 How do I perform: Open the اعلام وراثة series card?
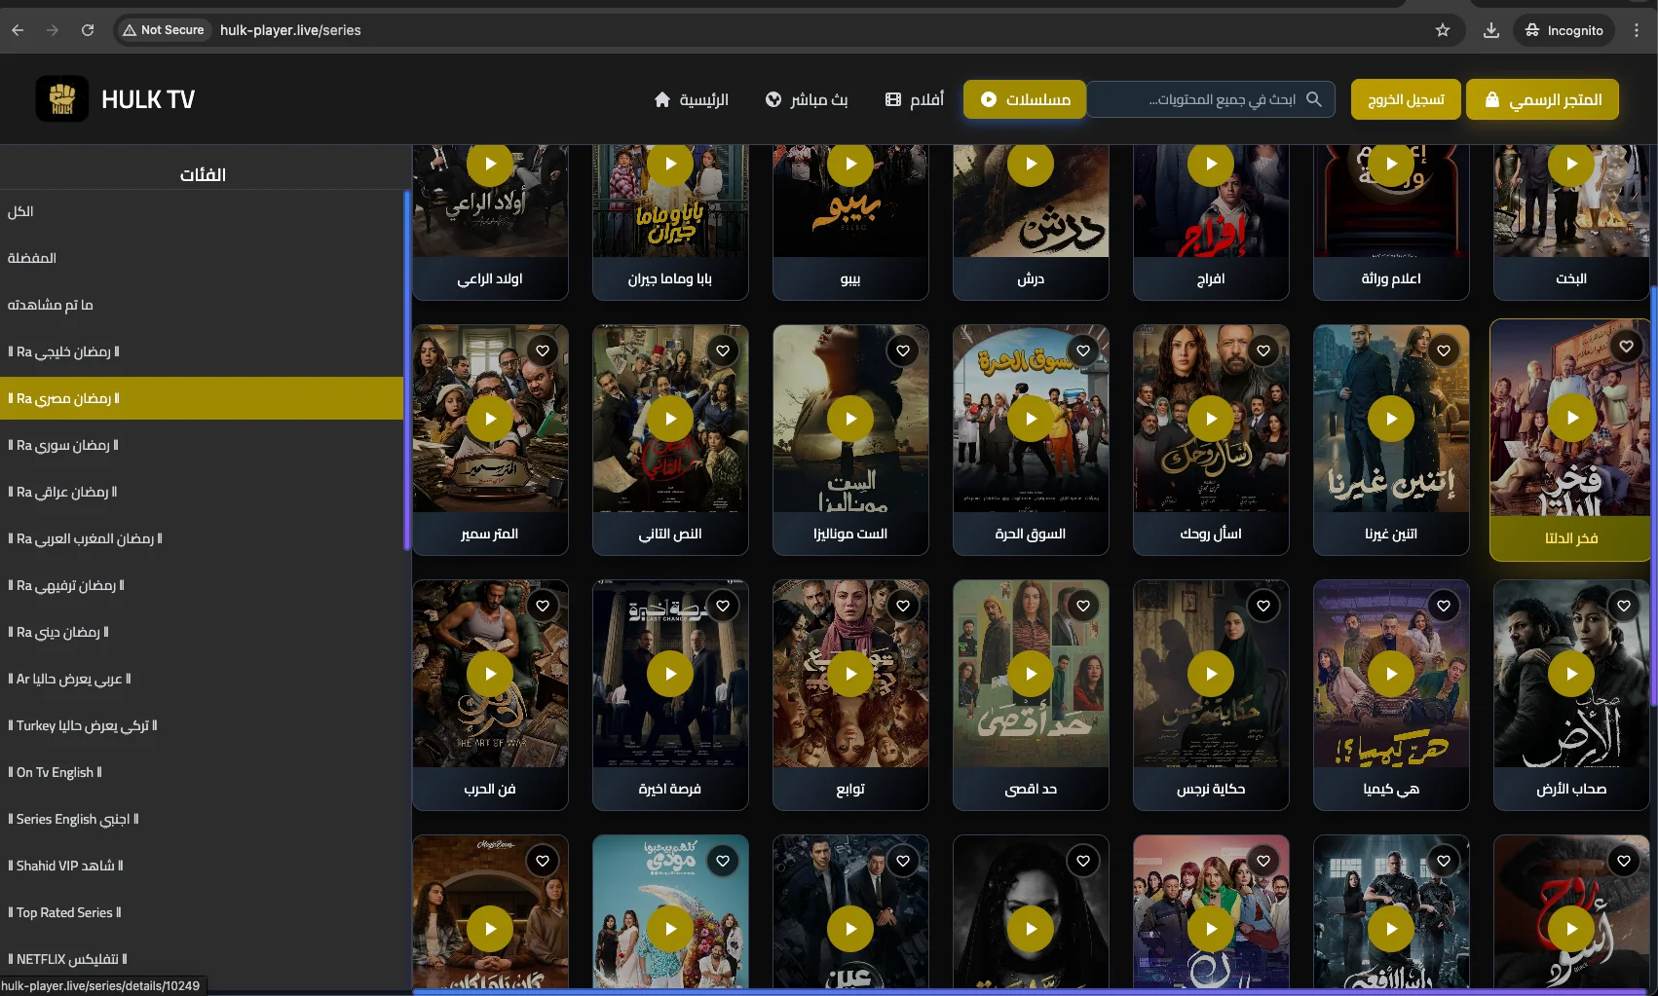(1391, 222)
